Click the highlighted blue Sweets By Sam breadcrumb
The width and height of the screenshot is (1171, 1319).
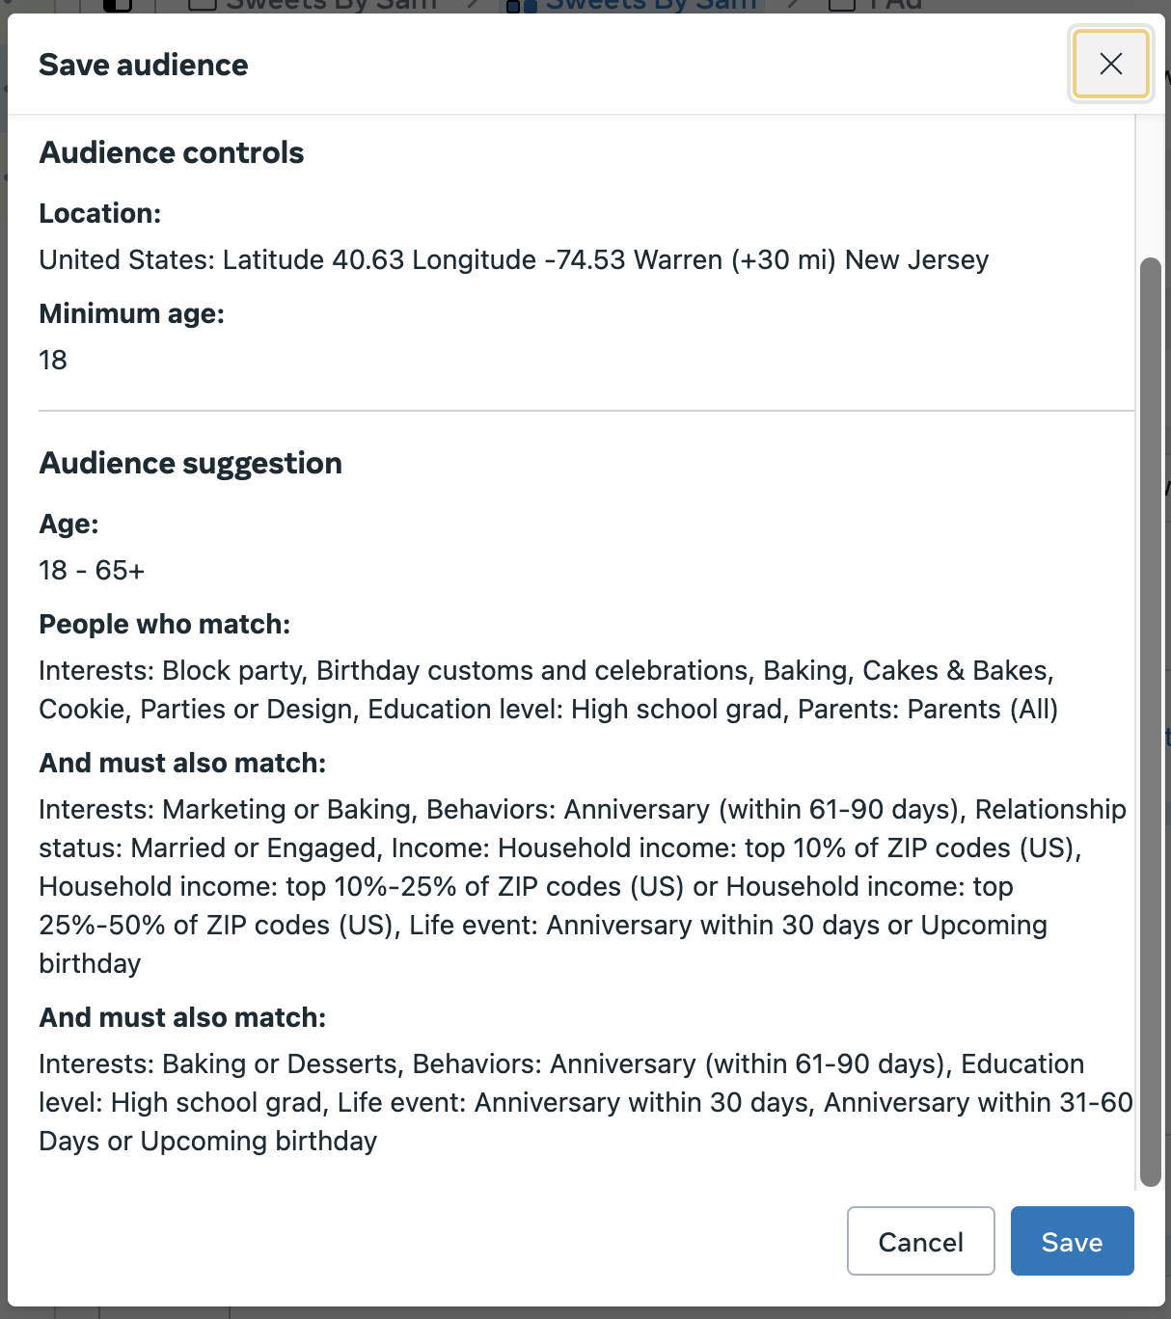coord(650,5)
